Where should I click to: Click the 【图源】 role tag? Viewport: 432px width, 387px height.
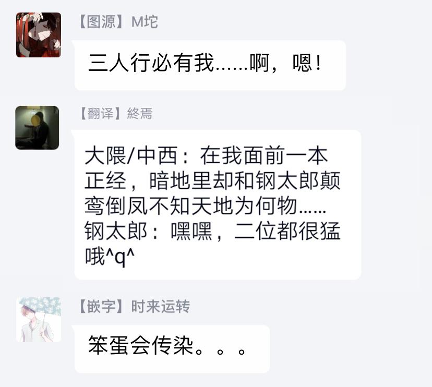[x=101, y=21]
